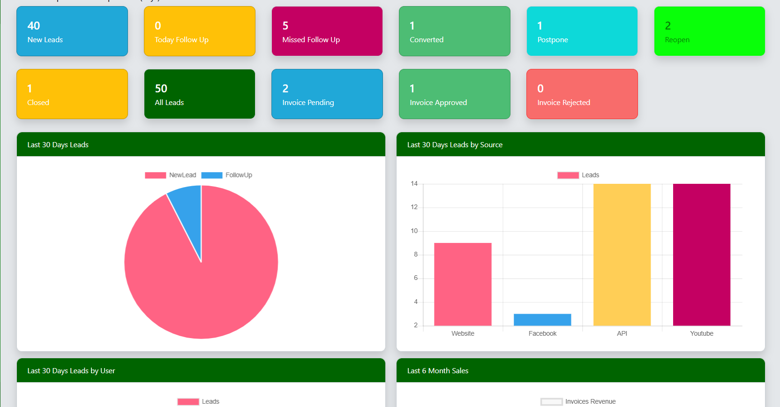The height and width of the screenshot is (407, 780).
Task: Select the Converted leads card
Action: pyautogui.click(x=454, y=31)
